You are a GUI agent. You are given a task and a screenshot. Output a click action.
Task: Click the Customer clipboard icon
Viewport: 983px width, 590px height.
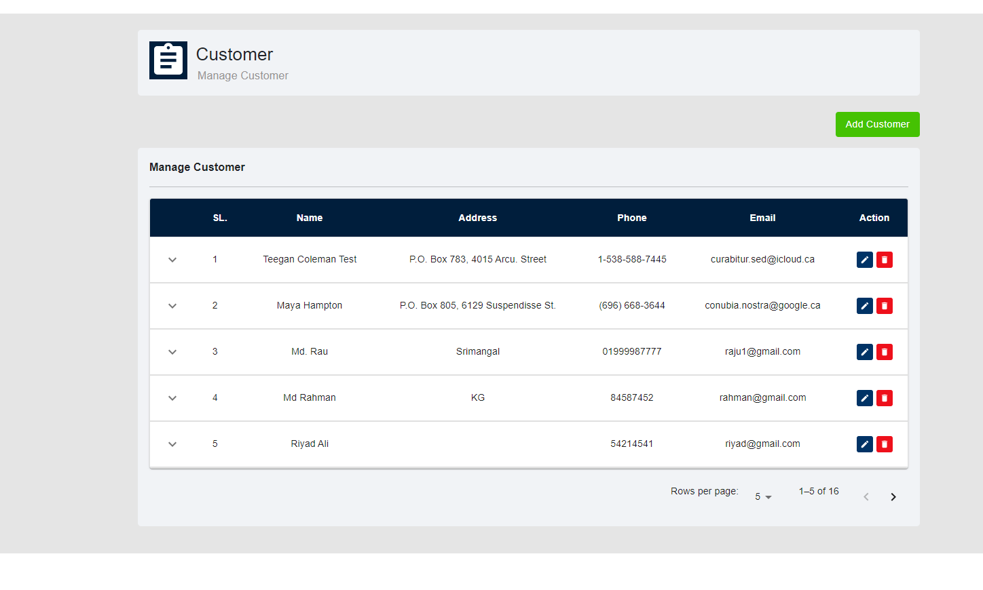point(168,60)
